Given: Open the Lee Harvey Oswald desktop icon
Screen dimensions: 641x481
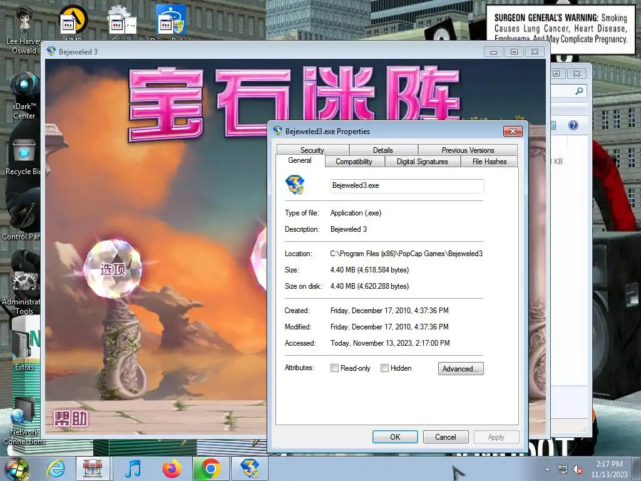Looking at the screenshot, I should pyautogui.click(x=23, y=29).
